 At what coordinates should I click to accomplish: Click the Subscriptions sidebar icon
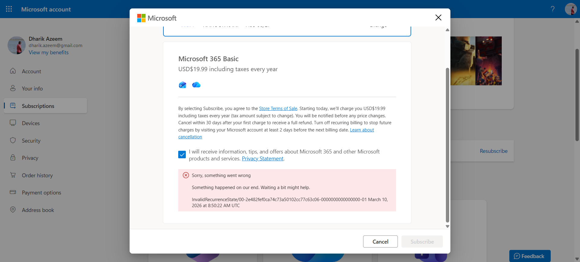13,106
